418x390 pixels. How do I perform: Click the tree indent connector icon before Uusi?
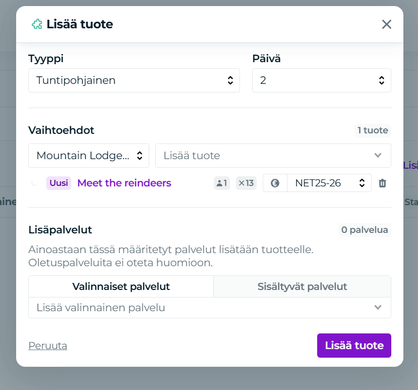pyautogui.click(x=34, y=183)
